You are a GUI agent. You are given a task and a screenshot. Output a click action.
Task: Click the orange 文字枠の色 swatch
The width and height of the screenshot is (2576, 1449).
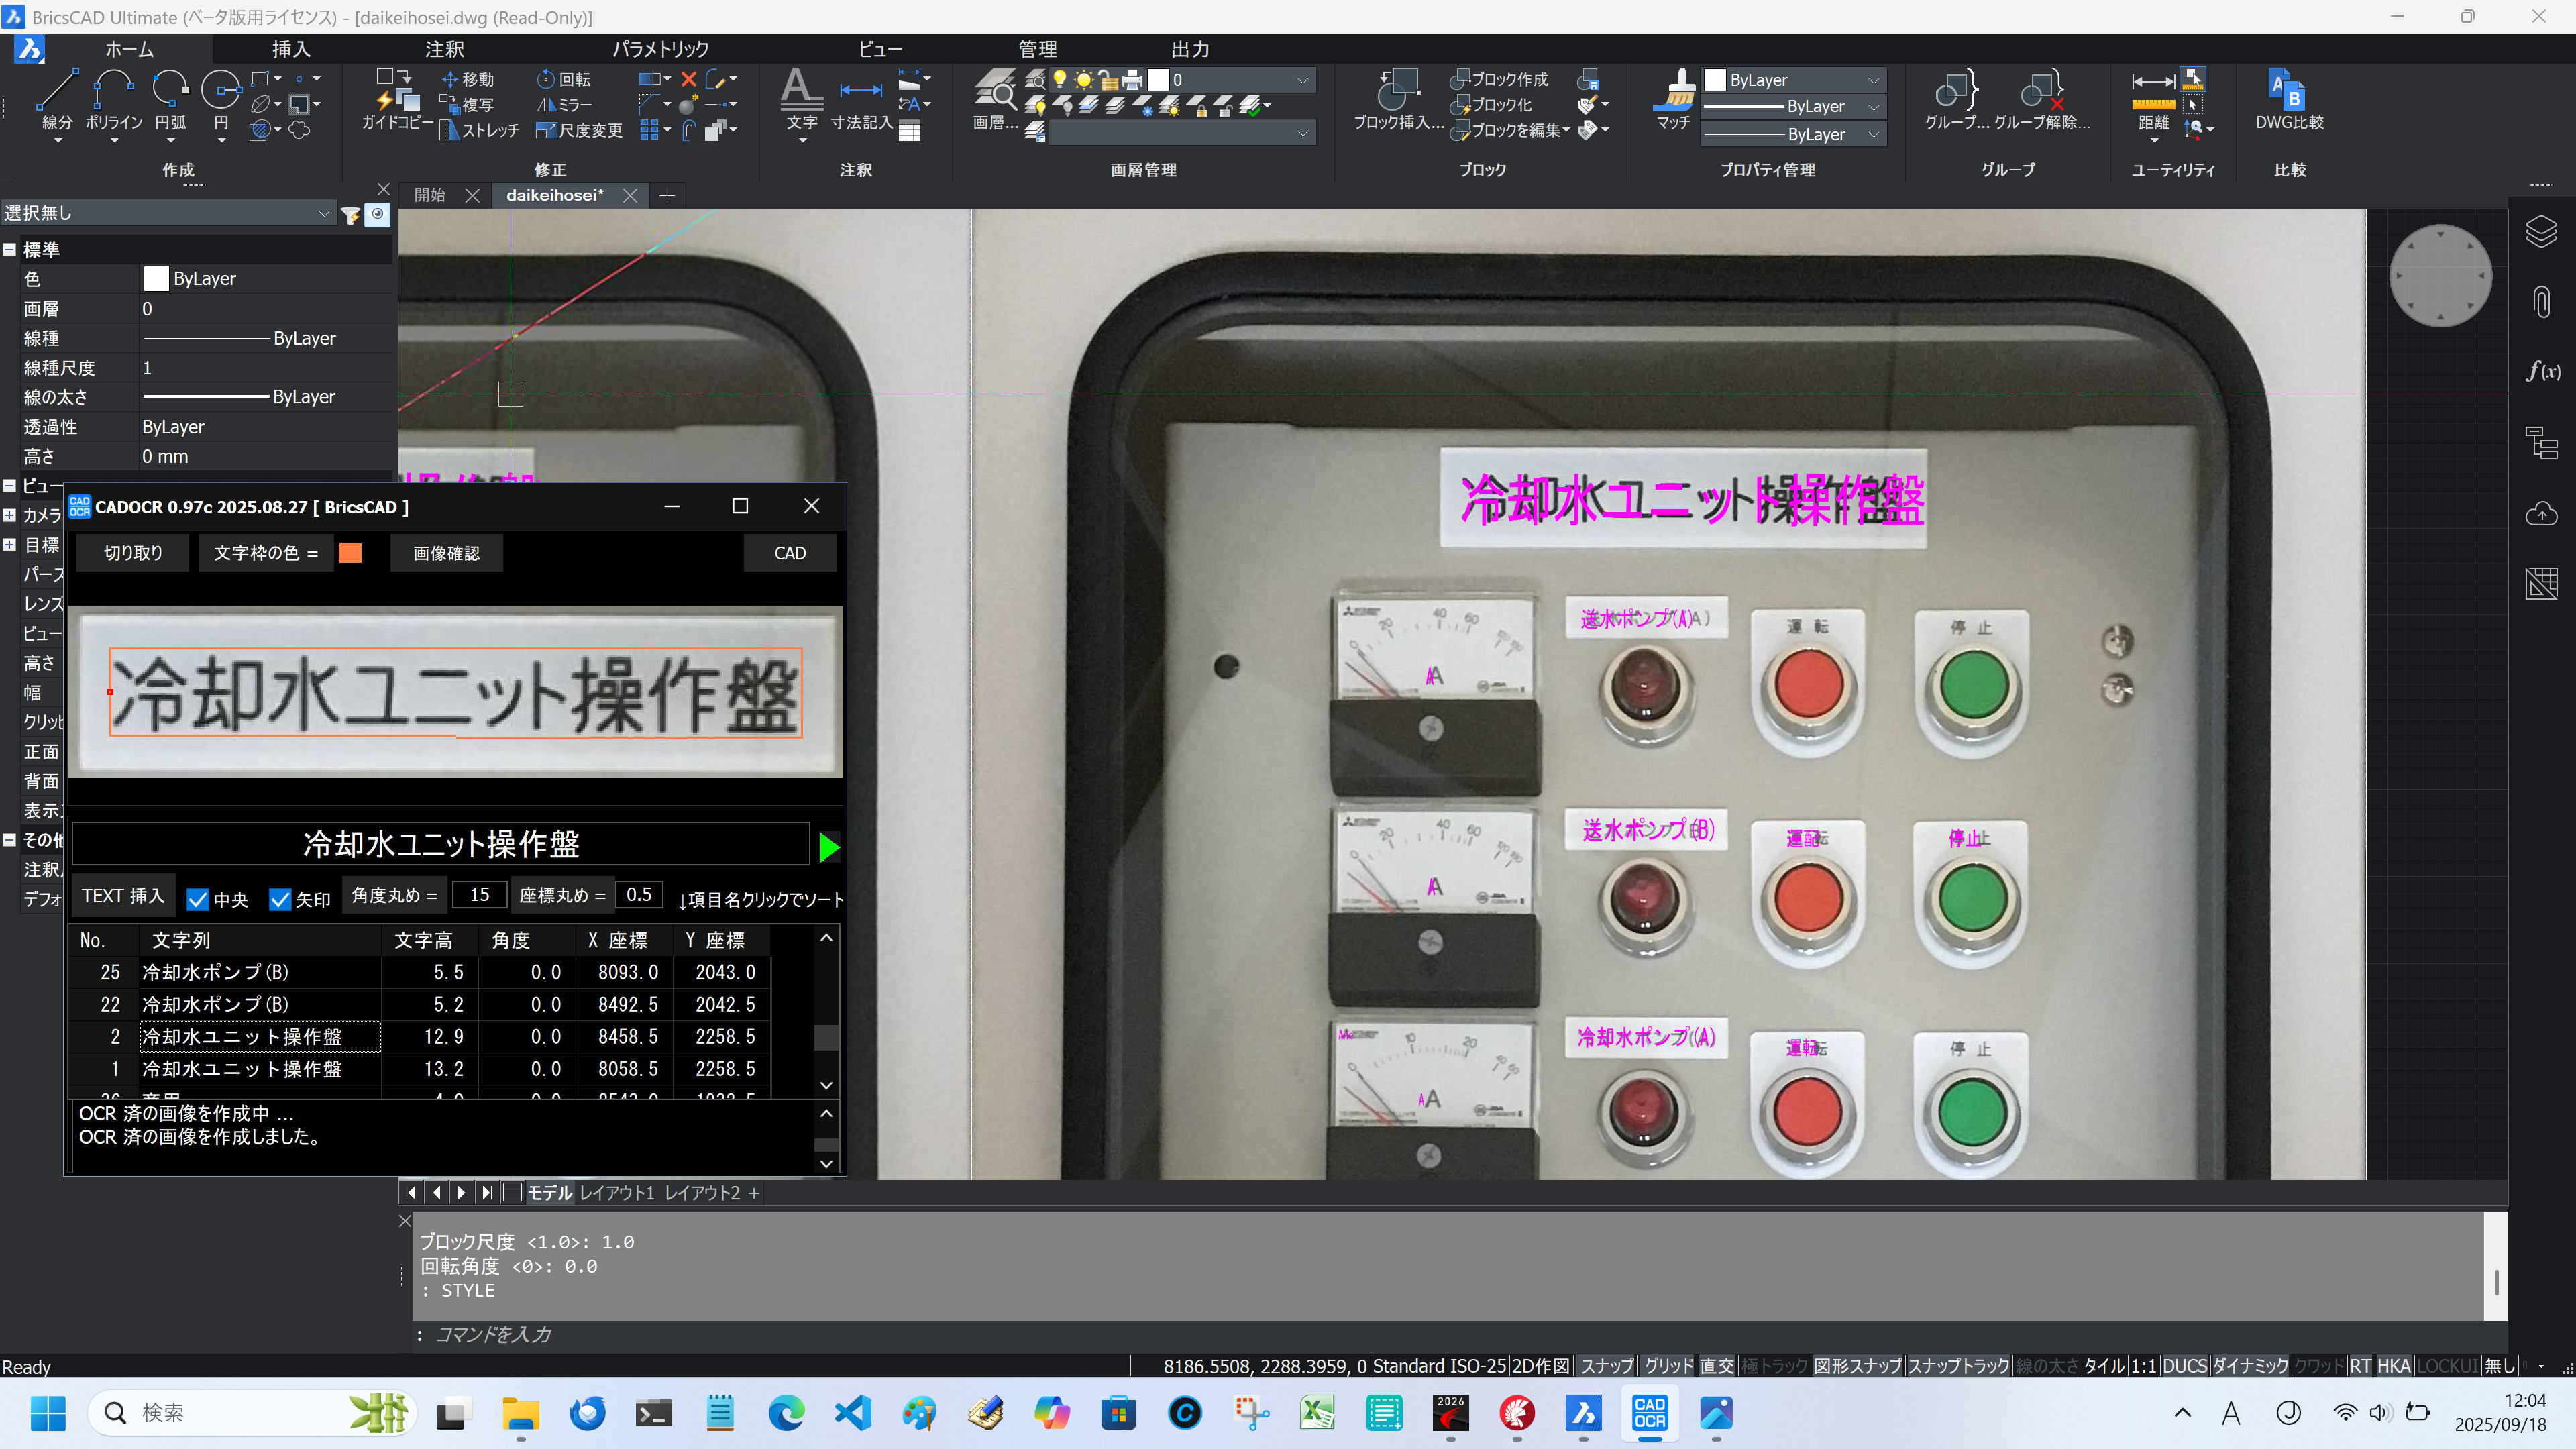pyautogui.click(x=350, y=553)
